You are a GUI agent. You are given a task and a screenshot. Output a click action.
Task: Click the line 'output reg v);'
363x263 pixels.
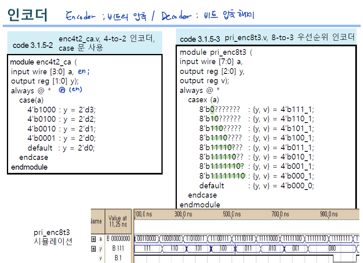[x=204, y=81]
